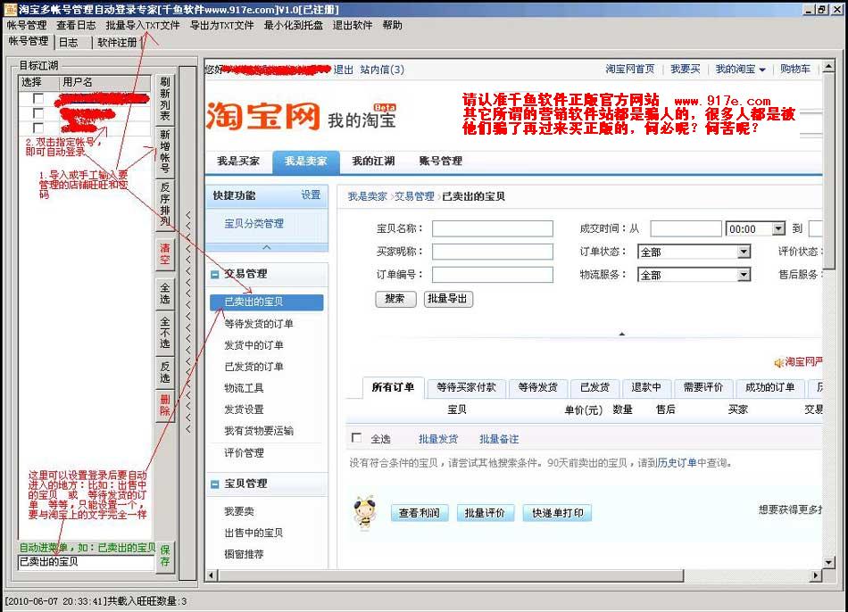The width and height of the screenshot is (848, 612).
Task: Collapse the 快捷功能 panel arrow
Action: [267, 247]
